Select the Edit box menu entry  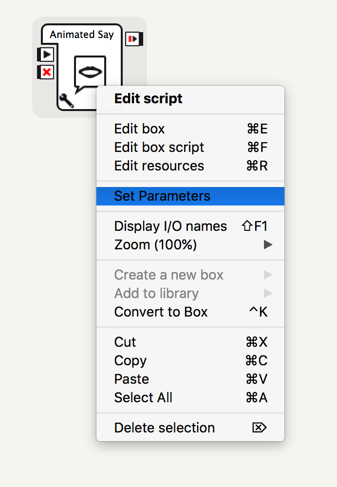(139, 129)
